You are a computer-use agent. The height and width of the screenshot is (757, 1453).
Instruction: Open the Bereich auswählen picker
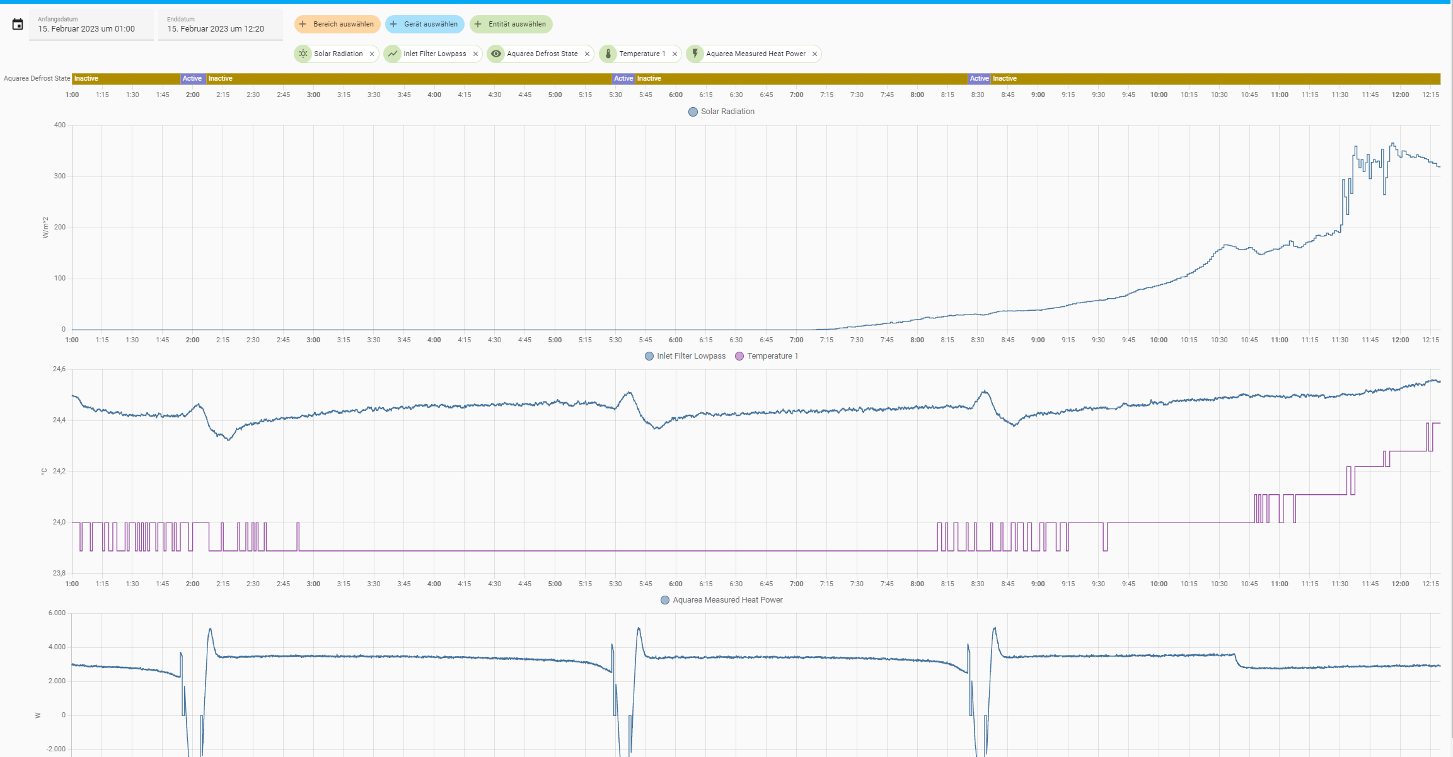tap(337, 24)
